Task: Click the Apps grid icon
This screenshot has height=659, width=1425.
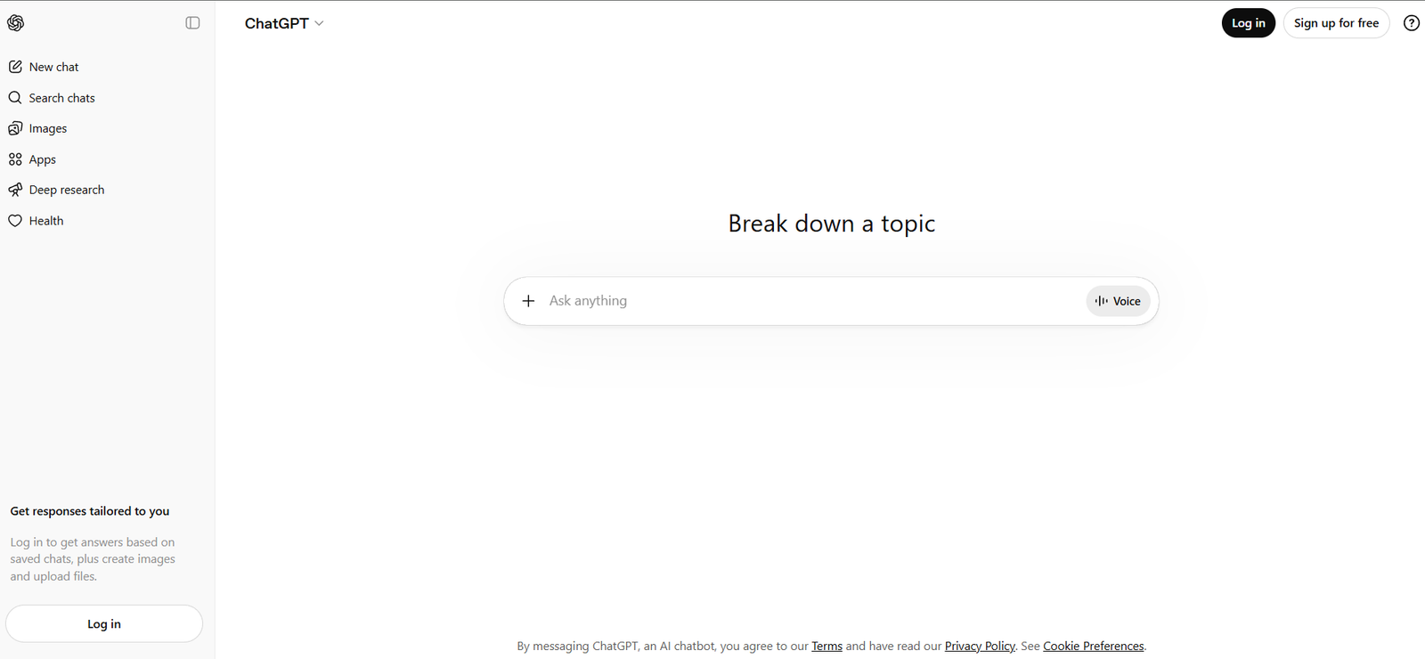Action: coord(15,159)
